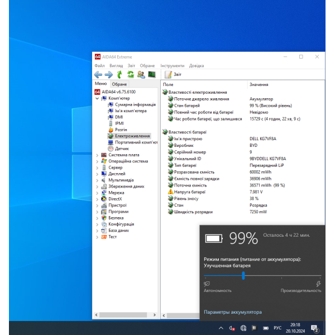Click the Пристрої devices icon
The height and width of the screenshot is (335, 335).
click(104, 205)
